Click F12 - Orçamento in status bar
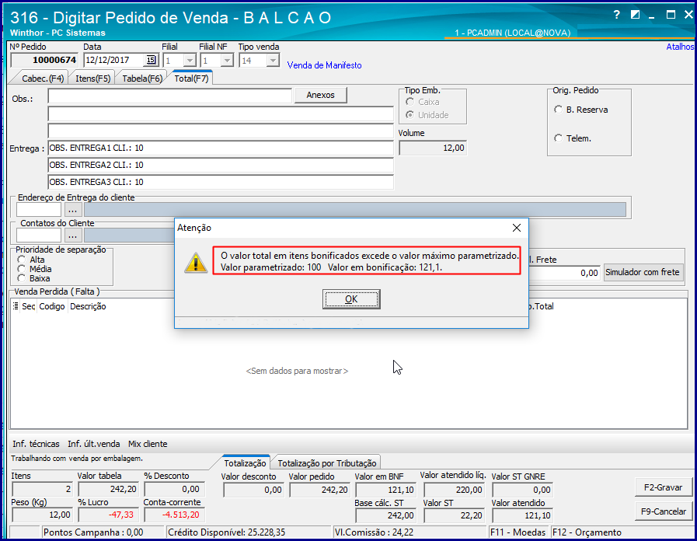Viewport: 697px width, 541px height. click(x=587, y=532)
